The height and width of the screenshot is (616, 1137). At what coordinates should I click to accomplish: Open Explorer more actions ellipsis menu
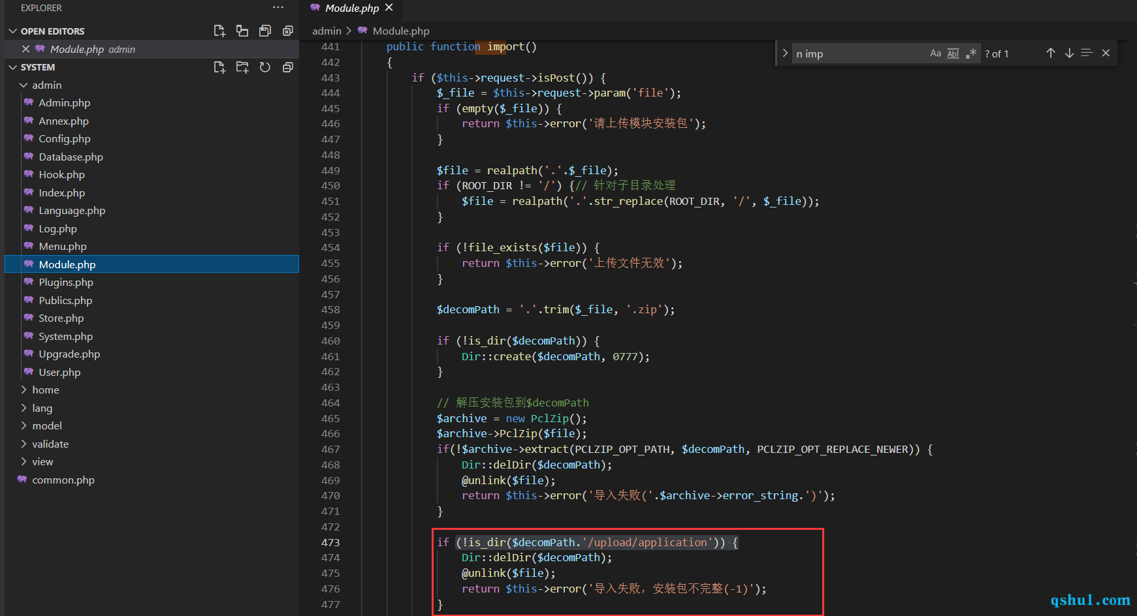click(x=278, y=8)
